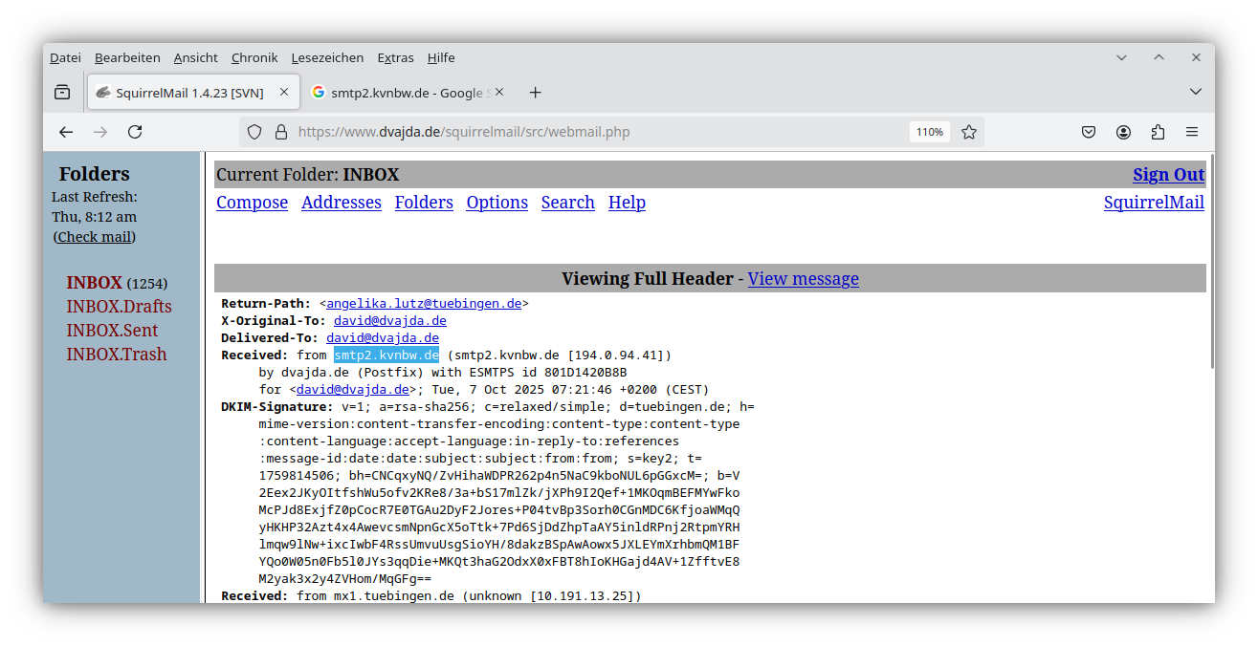Viewport: 1258px width, 646px height.
Task: Expand the toolbar overflow chevron on the far right
Action: tap(1195, 91)
